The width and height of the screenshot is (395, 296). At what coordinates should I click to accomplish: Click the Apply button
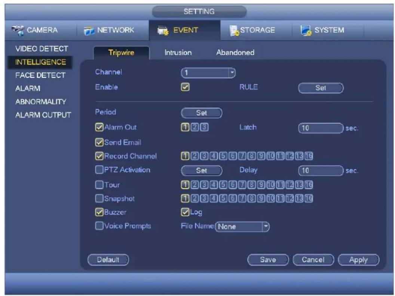pos(358,260)
